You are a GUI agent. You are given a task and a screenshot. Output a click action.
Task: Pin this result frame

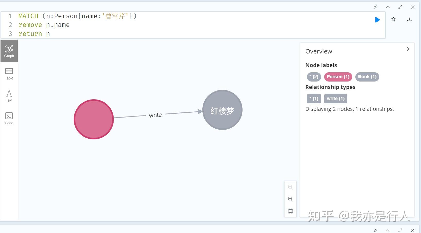point(375,7)
